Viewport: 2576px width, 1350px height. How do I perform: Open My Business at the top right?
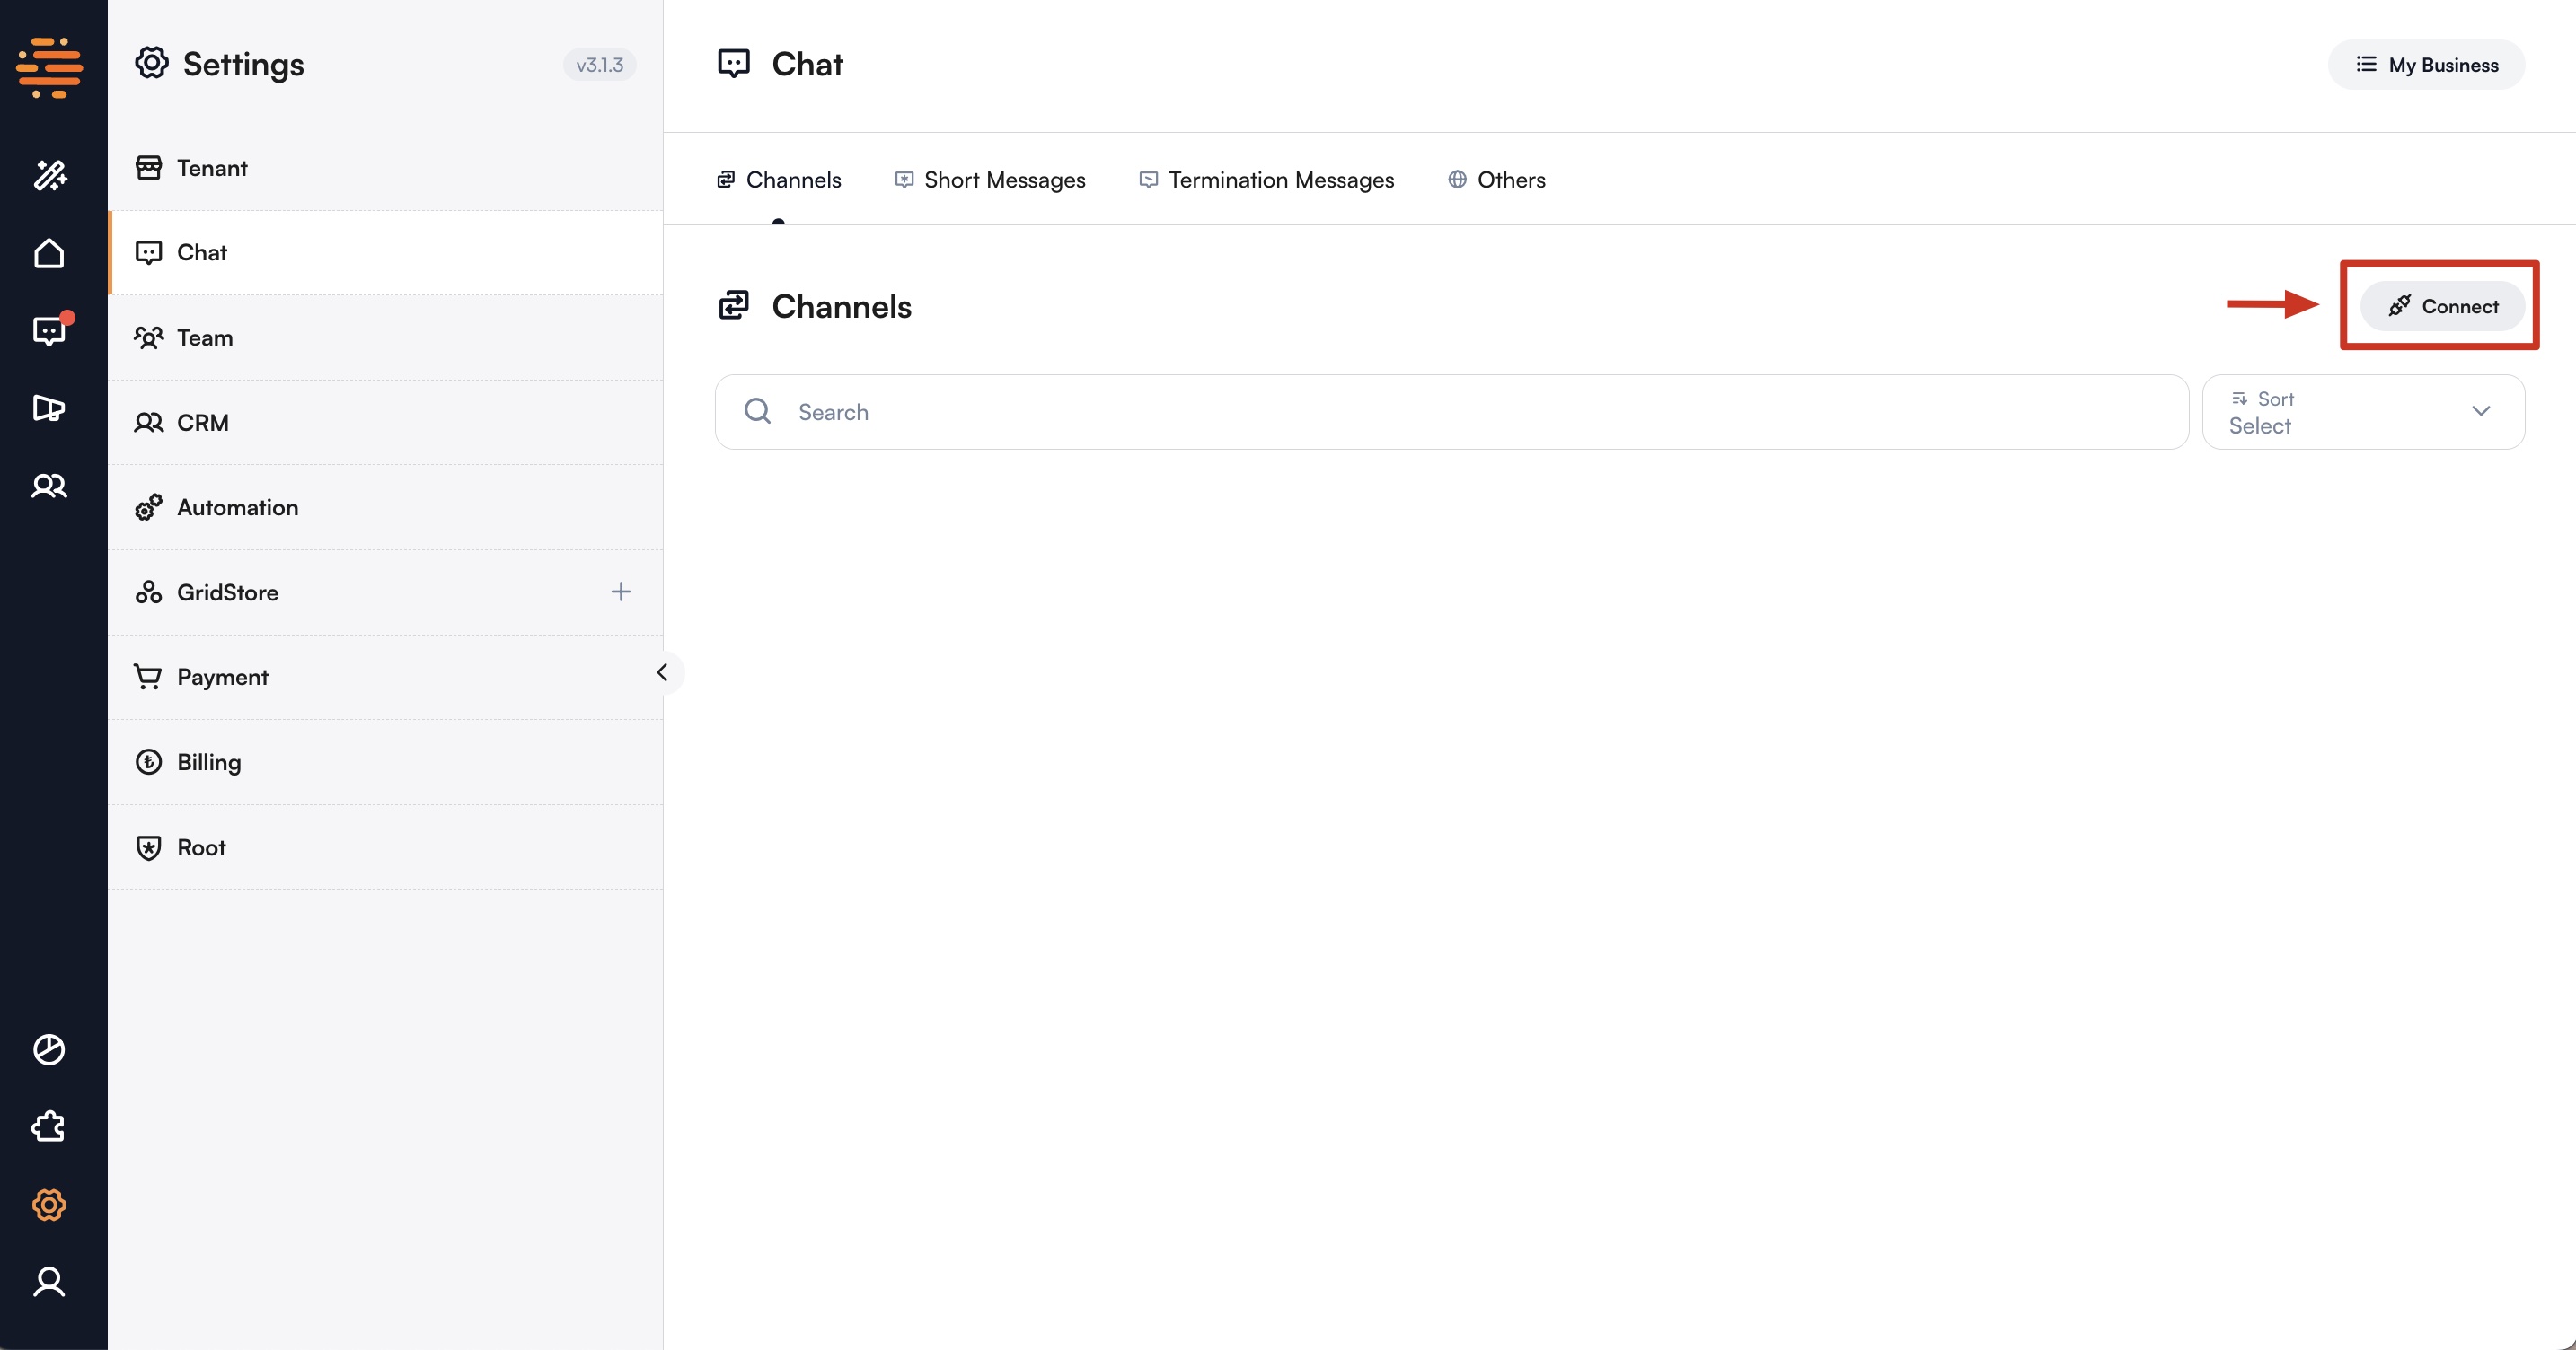coord(2427,64)
